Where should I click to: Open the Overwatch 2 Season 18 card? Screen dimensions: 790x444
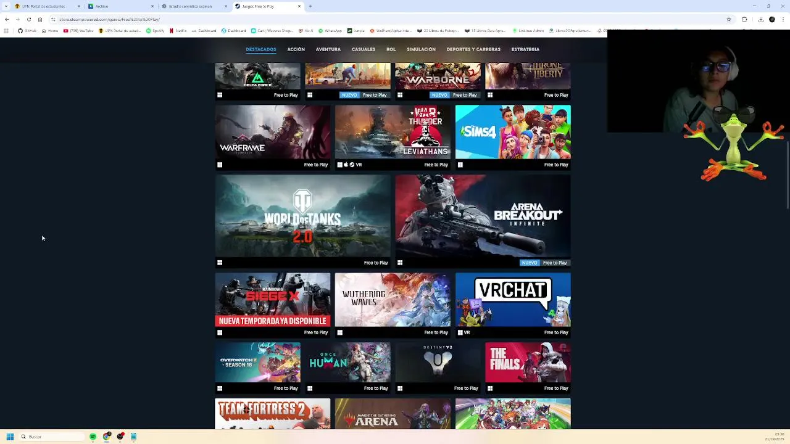[x=257, y=368]
